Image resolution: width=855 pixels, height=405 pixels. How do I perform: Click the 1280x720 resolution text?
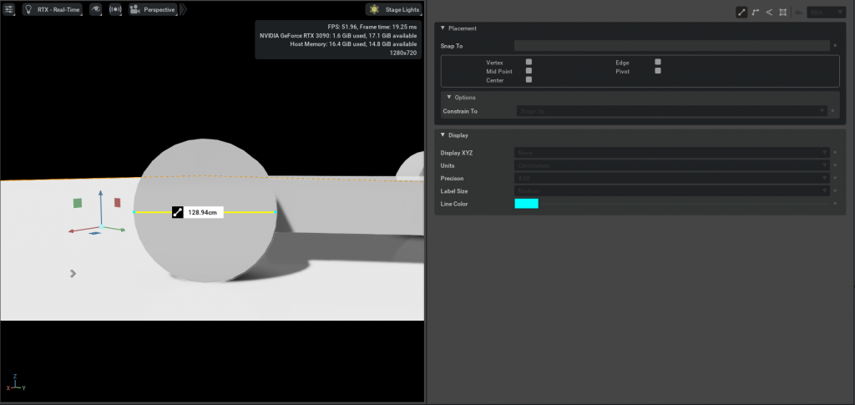pyautogui.click(x=403, y=53)
